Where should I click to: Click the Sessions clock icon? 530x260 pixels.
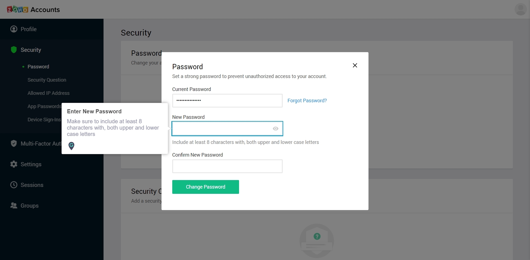point(14,185)
